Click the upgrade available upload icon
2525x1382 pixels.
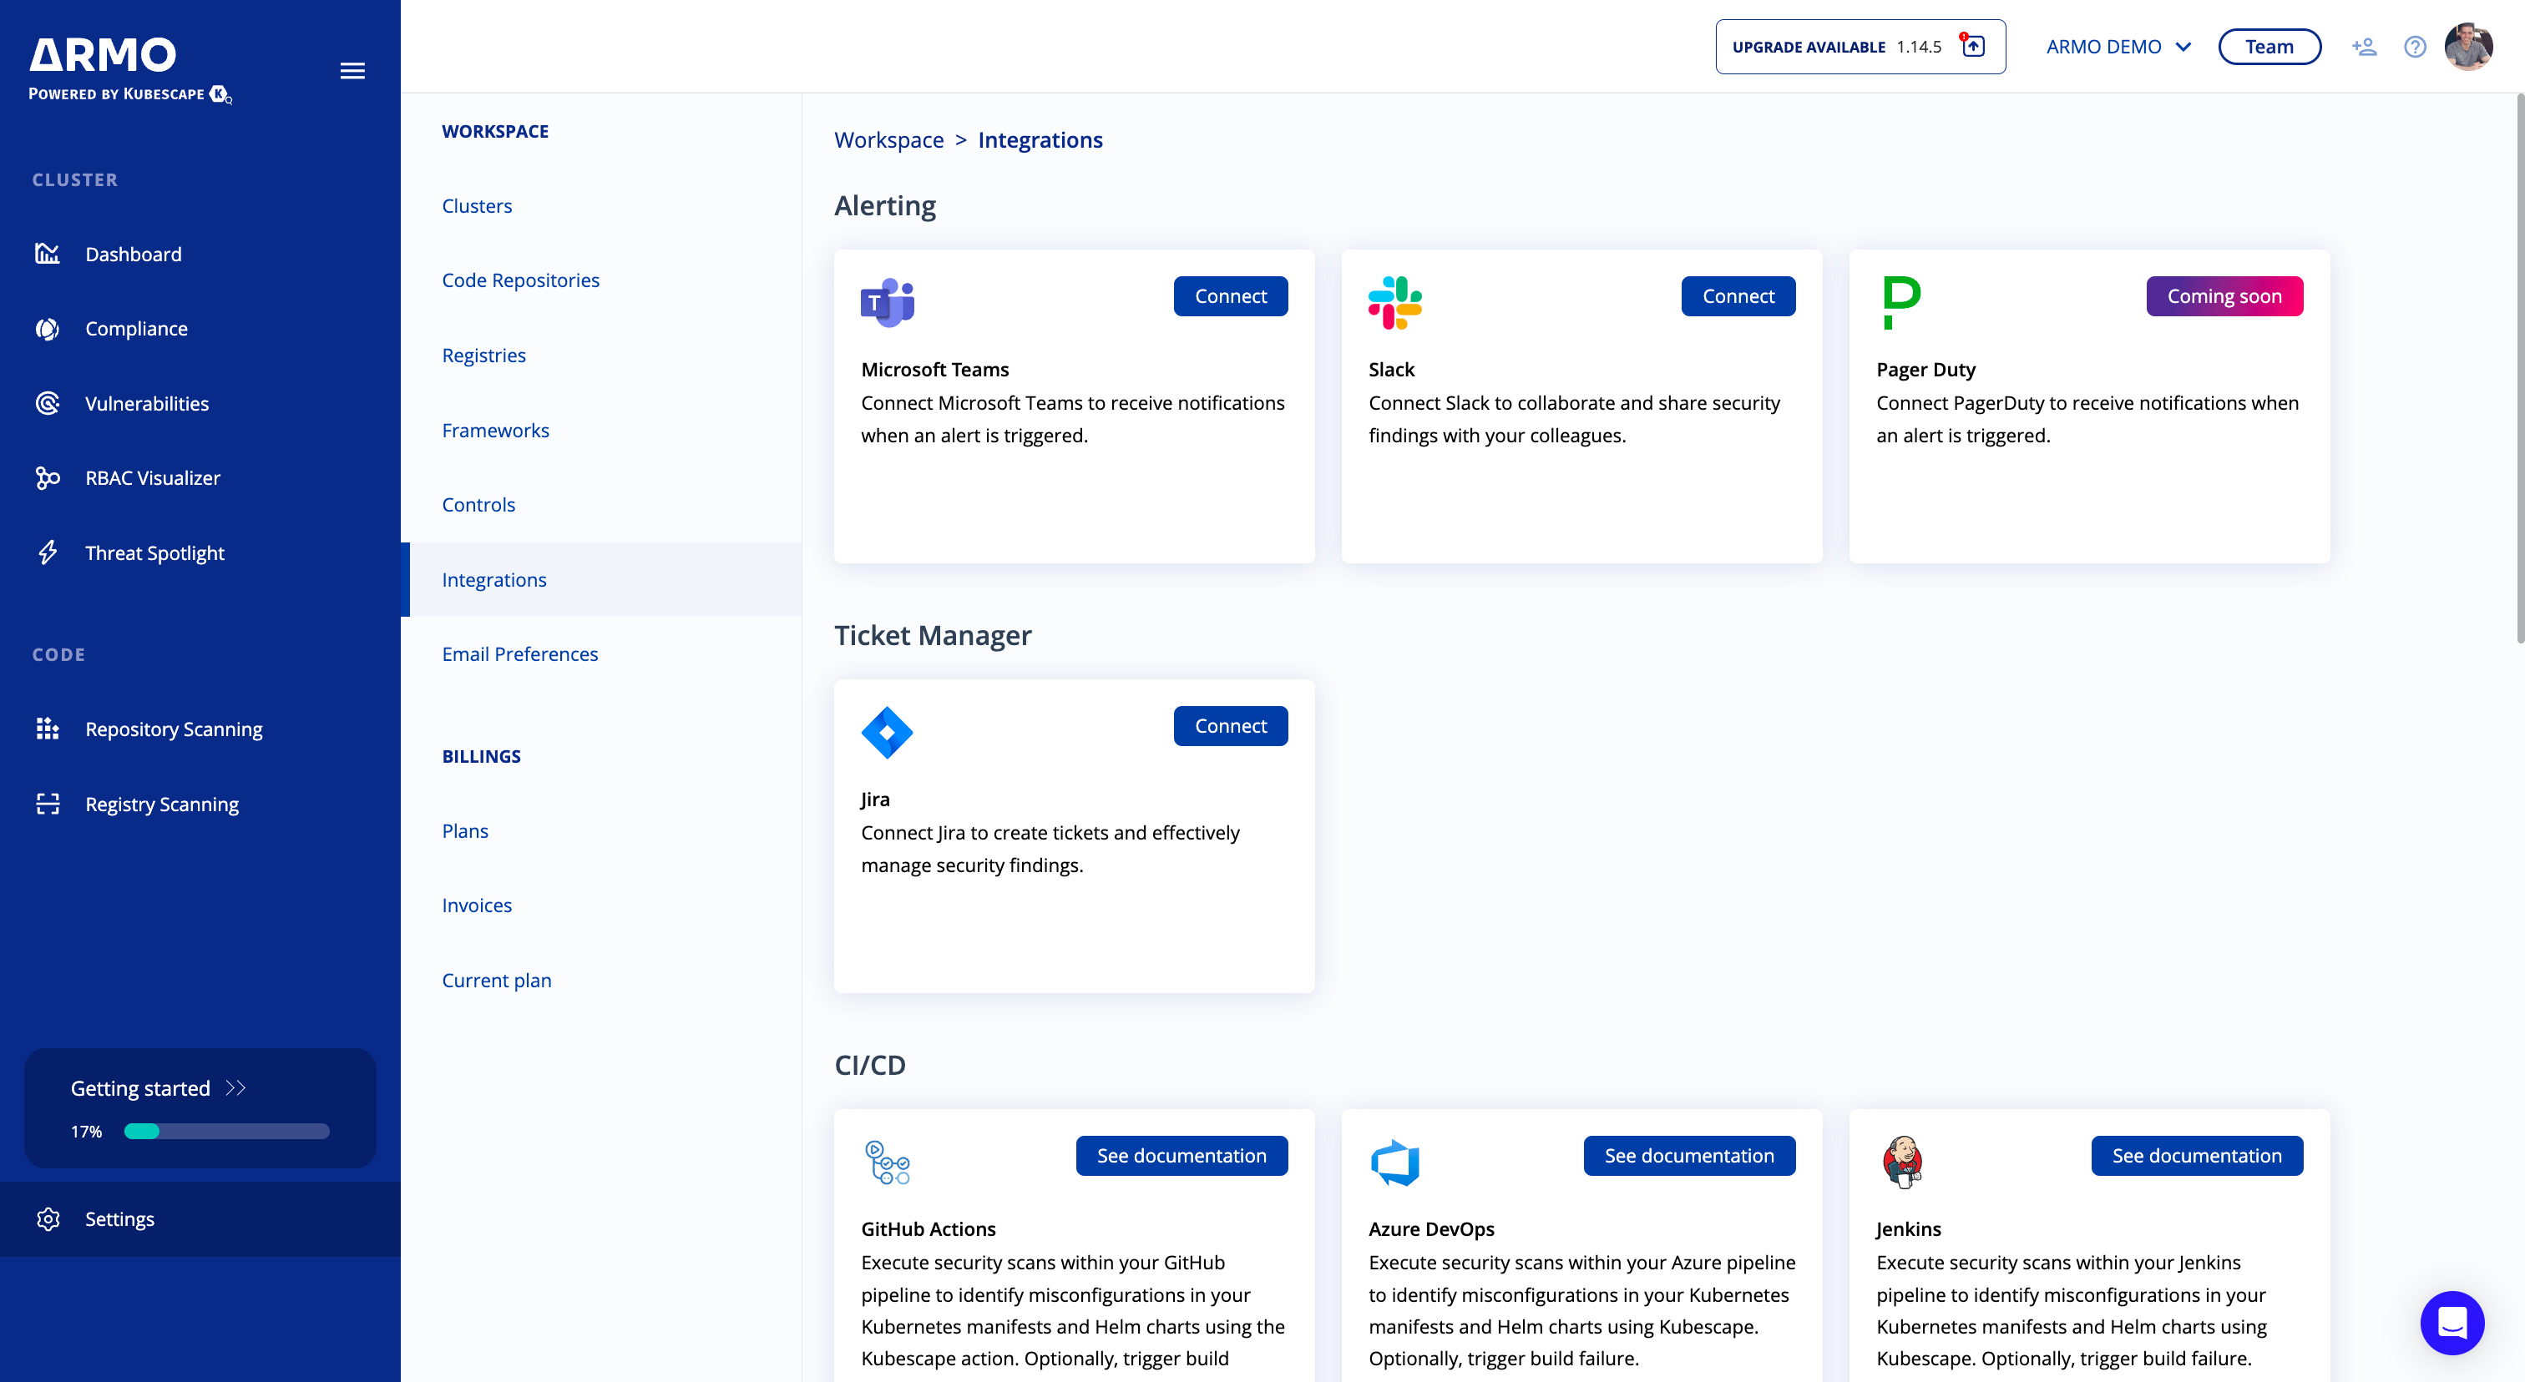click(x=1972, y=46)
